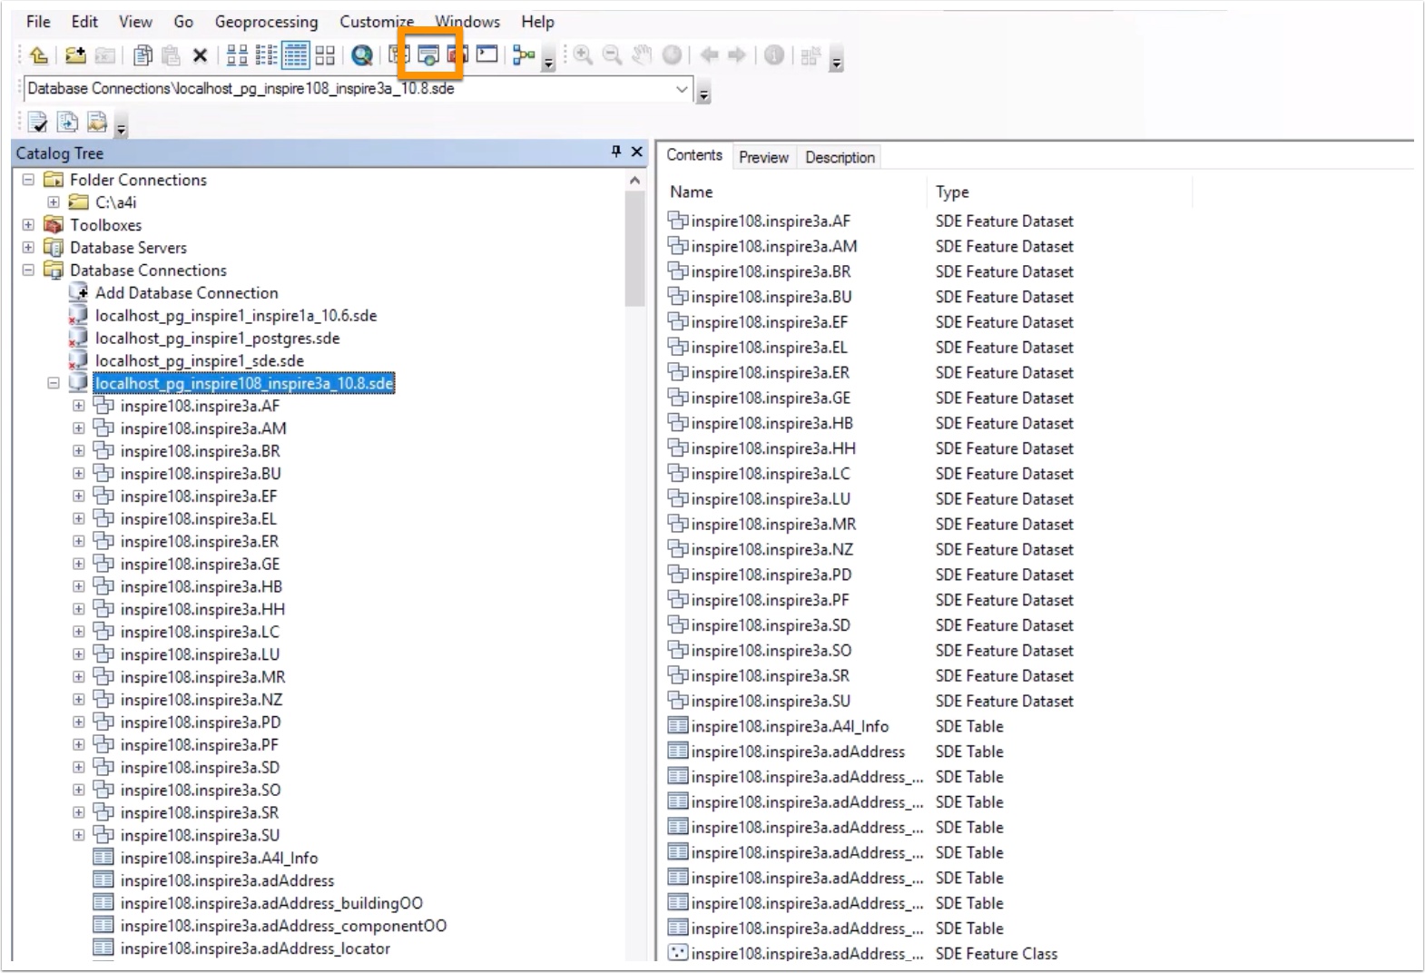This screenshot has width=1425, height=973.
Task: Switch contents to List view
Action: coord(266,56)
